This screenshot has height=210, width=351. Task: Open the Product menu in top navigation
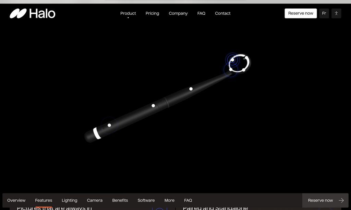(128, 13)
